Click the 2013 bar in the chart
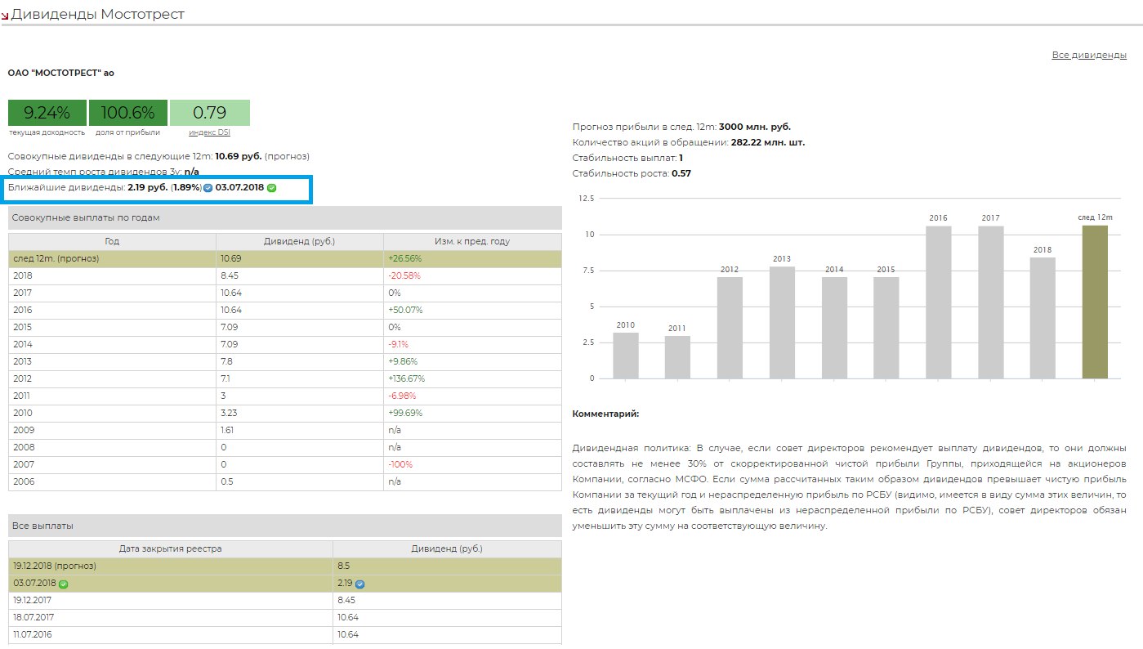1143x649 pixels. pyautogui.click(x=782, y=323)
